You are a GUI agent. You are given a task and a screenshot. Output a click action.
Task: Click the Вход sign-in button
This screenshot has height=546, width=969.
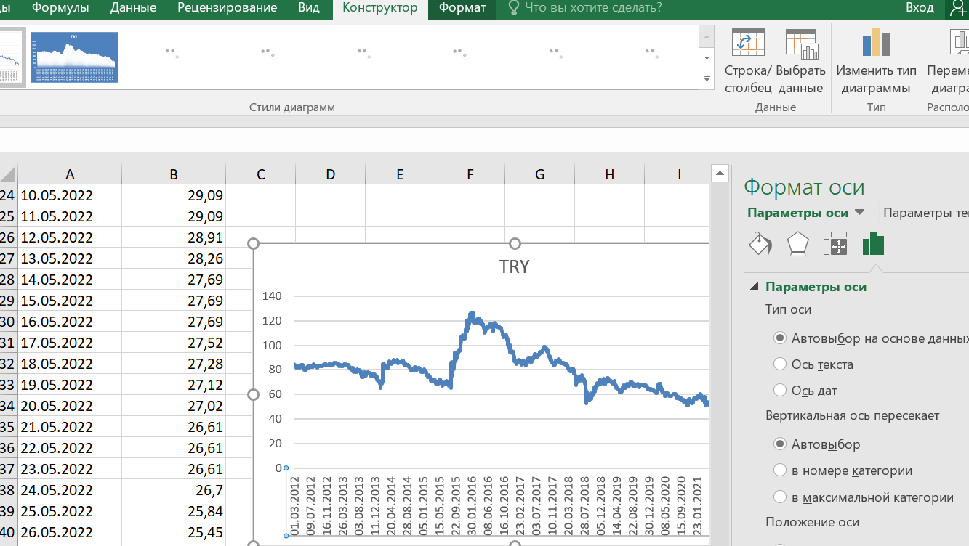click(920, 8)
